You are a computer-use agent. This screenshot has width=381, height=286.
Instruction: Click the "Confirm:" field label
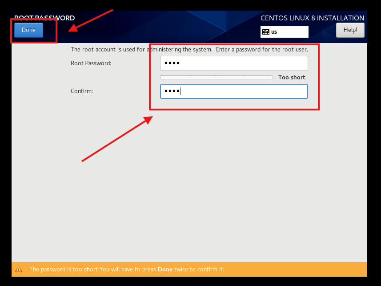tap(81, 91)
